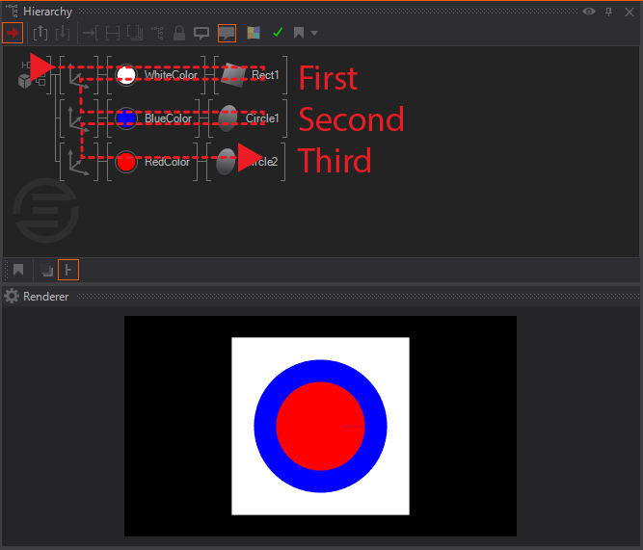The image size is (643, 550).
Task: Select the highlighted tree view tab at bottom
Action: point(67,270)
